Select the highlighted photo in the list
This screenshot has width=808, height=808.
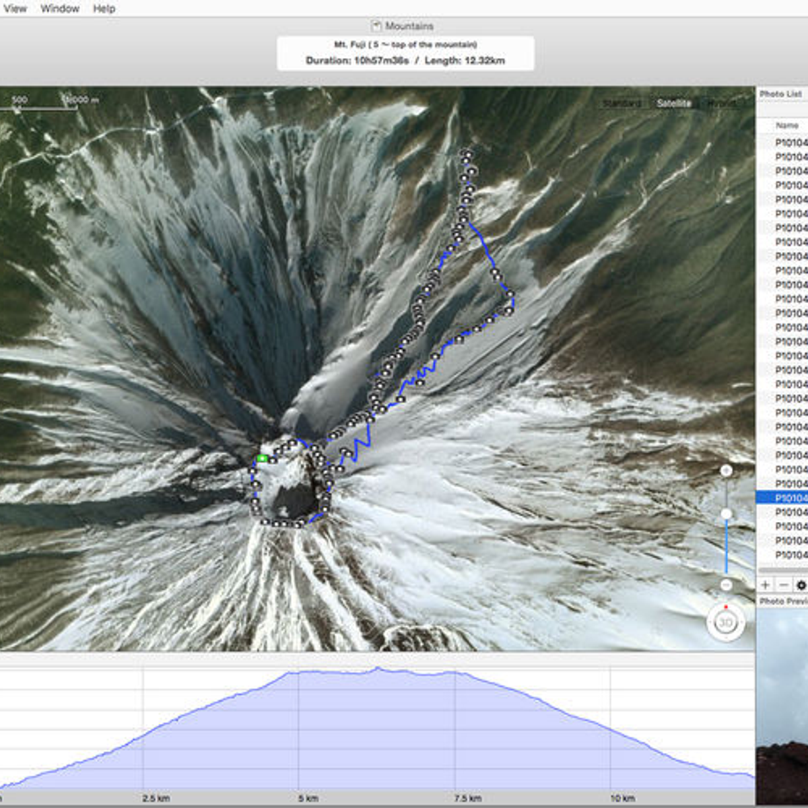784,497
